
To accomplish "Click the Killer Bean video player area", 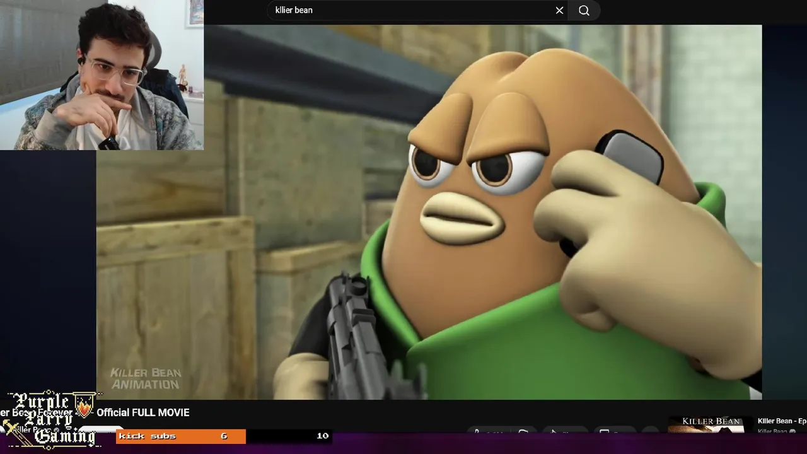I will [429, 212].
